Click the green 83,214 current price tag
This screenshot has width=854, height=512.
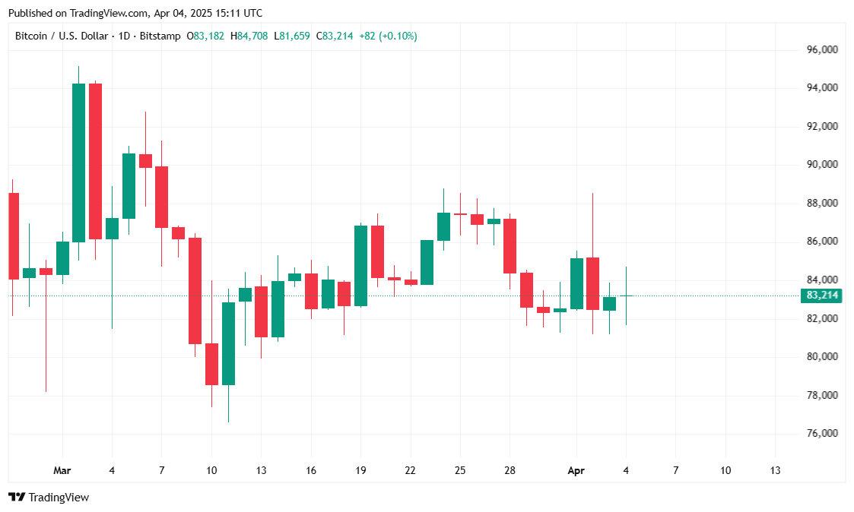point(822,296)
